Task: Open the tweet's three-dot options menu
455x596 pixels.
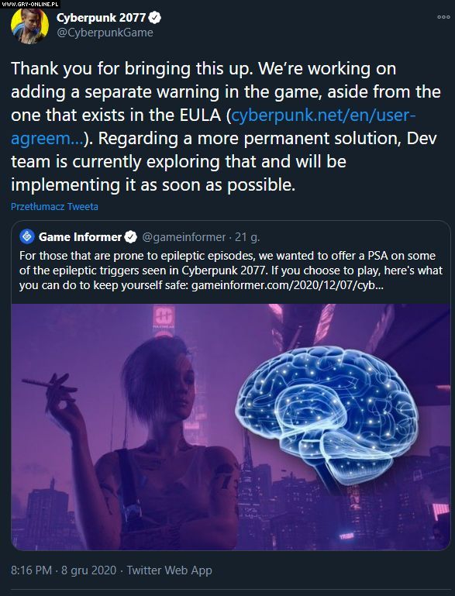Action: [443, 17]
